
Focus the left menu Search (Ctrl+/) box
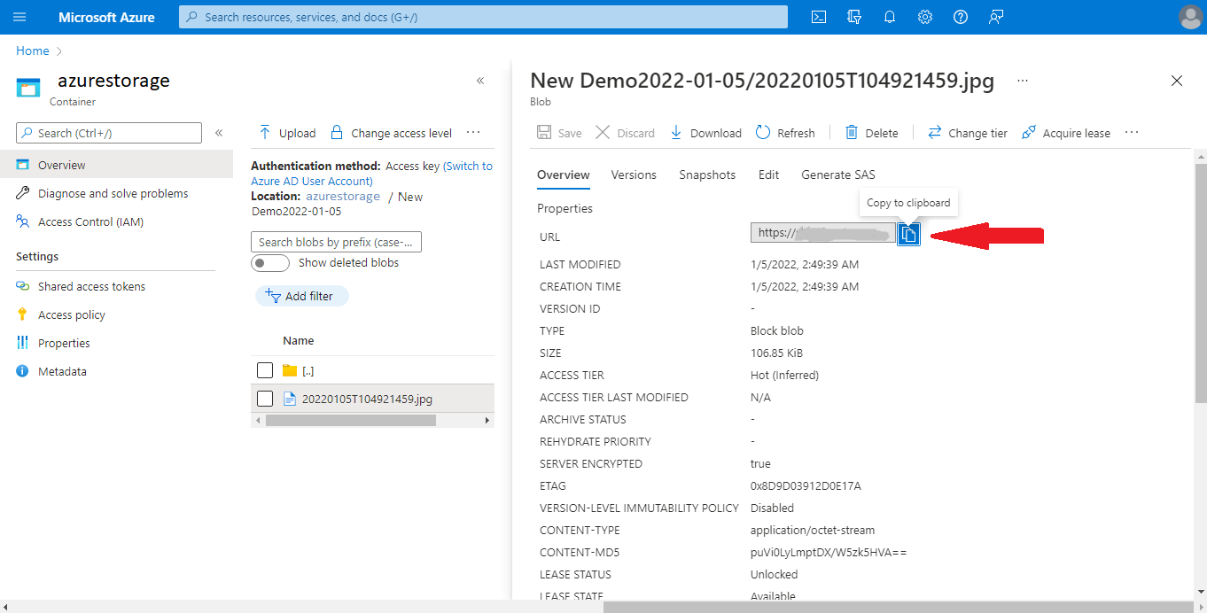point(109,133)
